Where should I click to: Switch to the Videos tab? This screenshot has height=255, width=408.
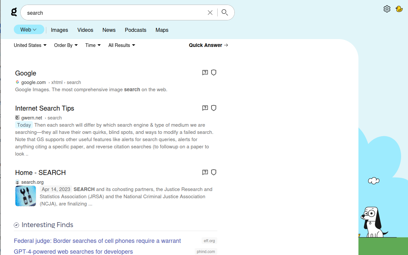tap(85, 30)
